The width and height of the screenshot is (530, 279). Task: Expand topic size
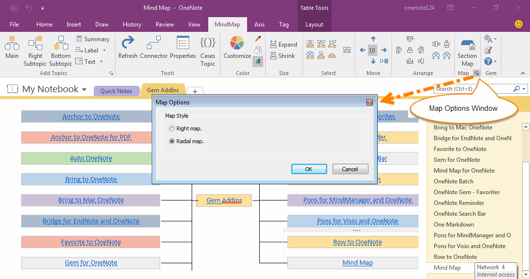pos(283,45)
